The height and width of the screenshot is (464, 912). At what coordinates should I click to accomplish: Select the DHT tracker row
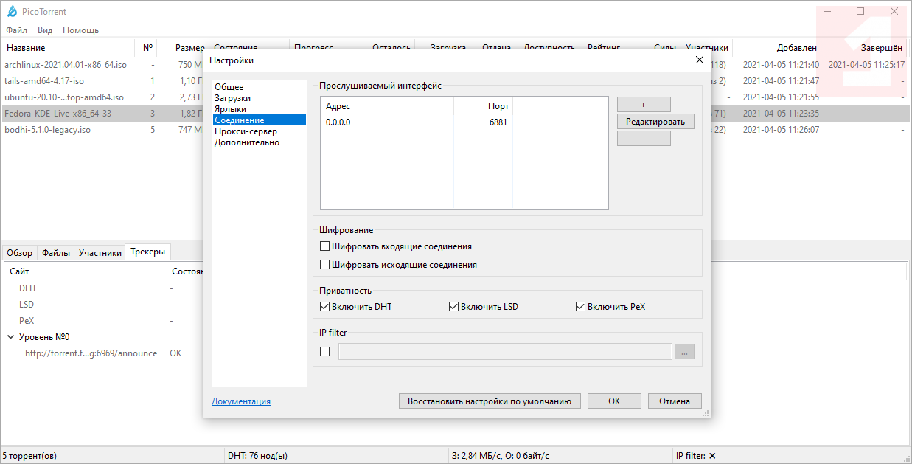coord(28,288)
